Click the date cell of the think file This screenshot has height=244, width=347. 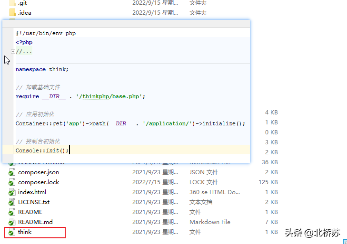155,232
